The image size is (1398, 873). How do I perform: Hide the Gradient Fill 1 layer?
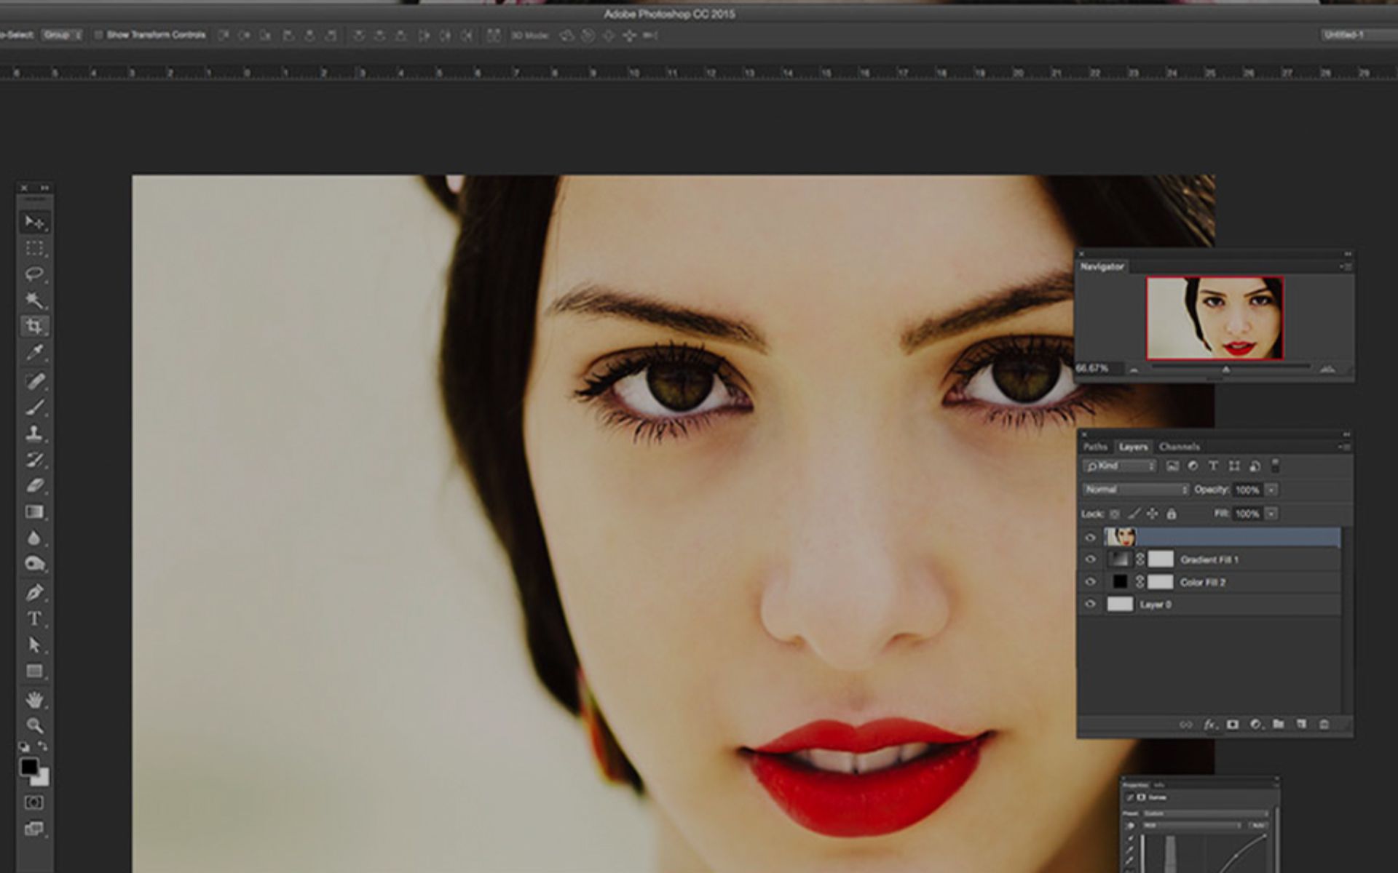[1090, 559]
